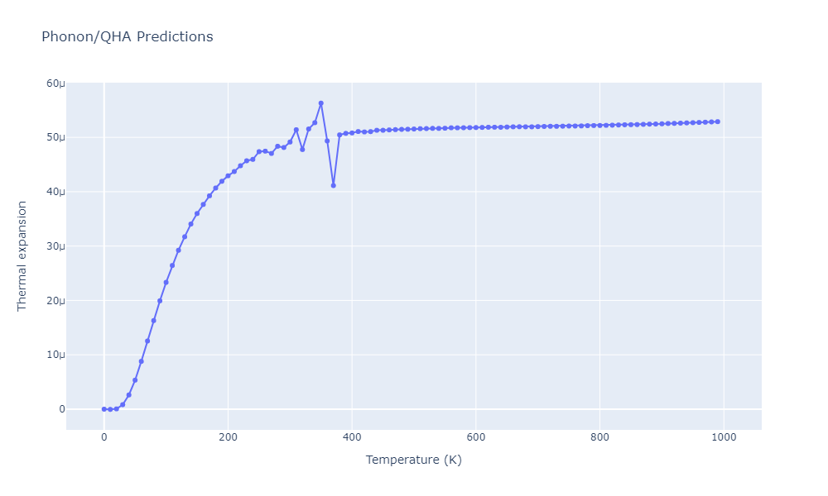Click the 1000 x-axis tick label
Screen dimensions: 828x496
(724, 437)
